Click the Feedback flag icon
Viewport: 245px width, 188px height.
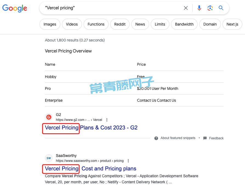point(205,138)
